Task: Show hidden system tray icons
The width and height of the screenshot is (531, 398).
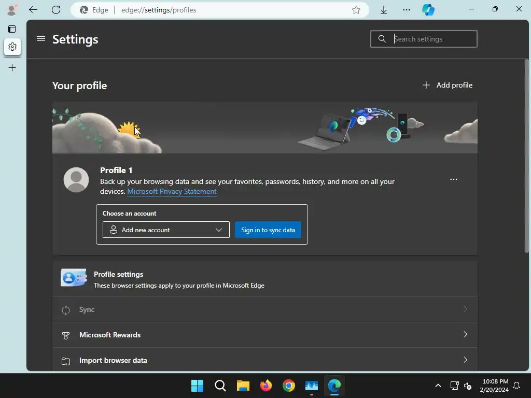Action: coord(438,386)
